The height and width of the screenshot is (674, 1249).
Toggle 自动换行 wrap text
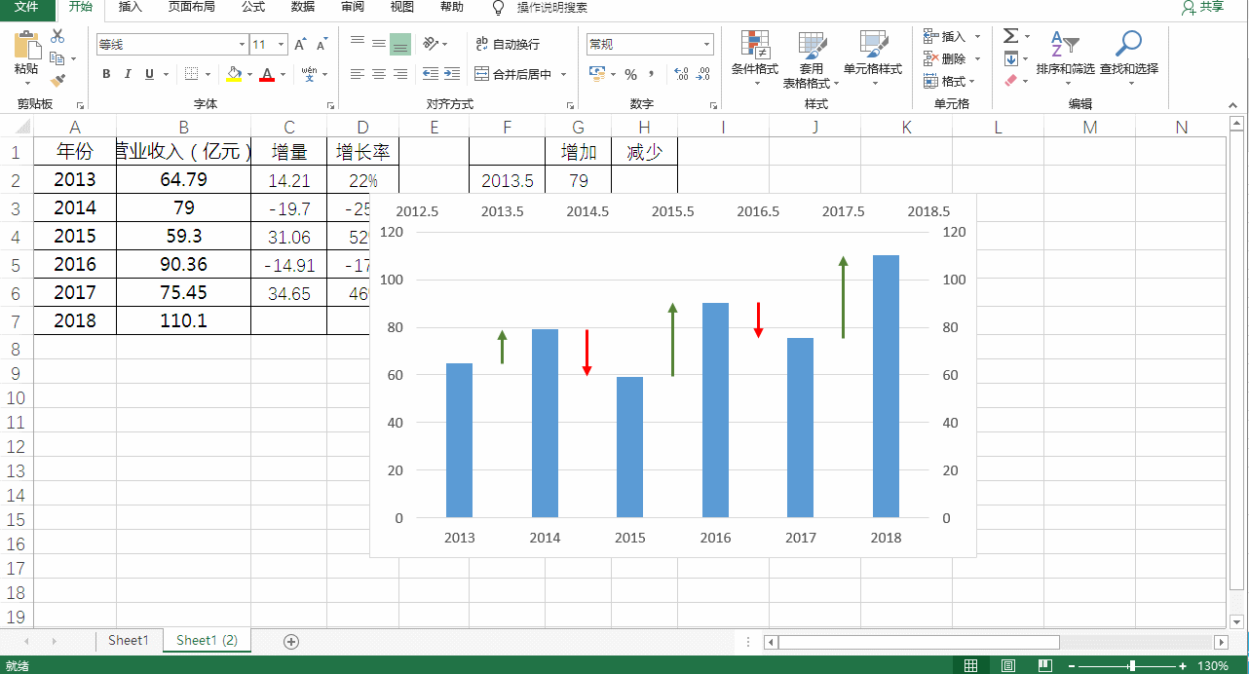point(517,44)
